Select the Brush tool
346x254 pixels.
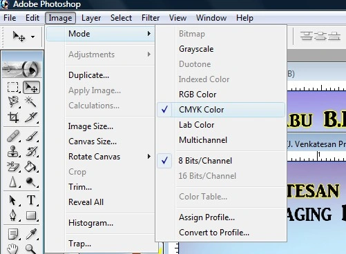click(31, 136)
